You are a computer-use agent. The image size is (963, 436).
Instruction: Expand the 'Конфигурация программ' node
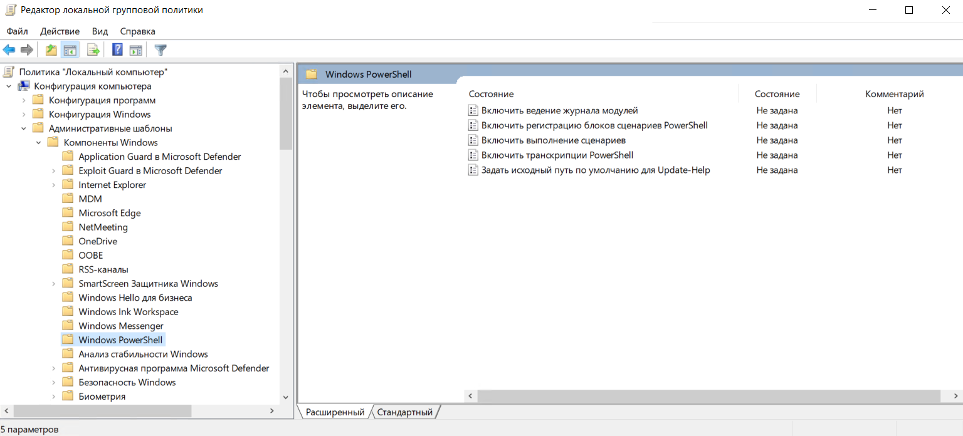tap(24, 100)
